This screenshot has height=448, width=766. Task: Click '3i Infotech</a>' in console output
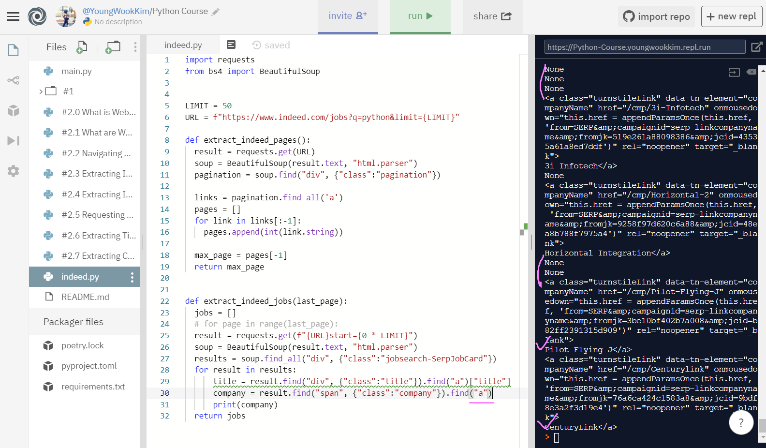(581, 166)
